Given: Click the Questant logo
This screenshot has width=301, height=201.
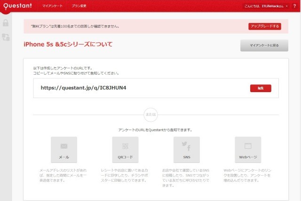Looking at the screenshot, I should point(18,6).
